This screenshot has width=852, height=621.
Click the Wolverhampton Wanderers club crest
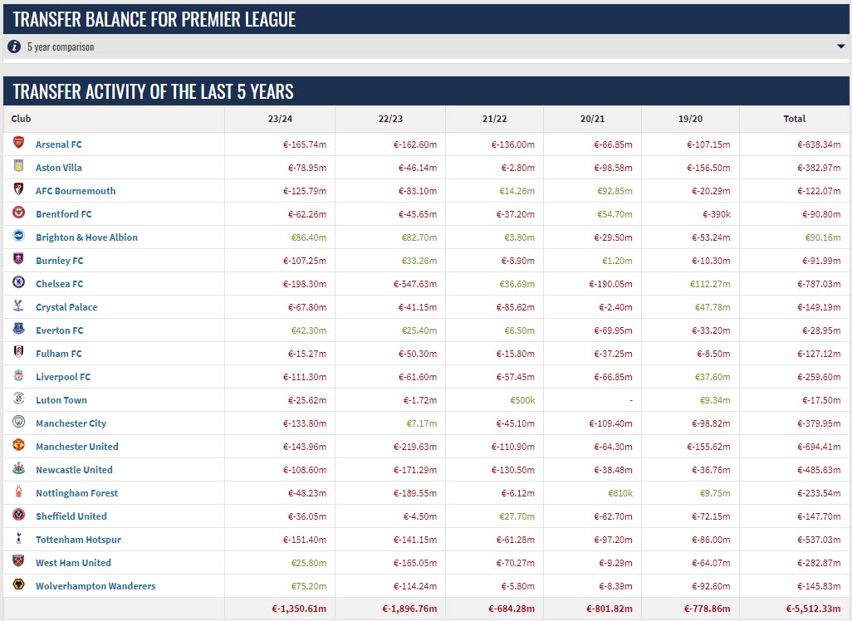18,584
